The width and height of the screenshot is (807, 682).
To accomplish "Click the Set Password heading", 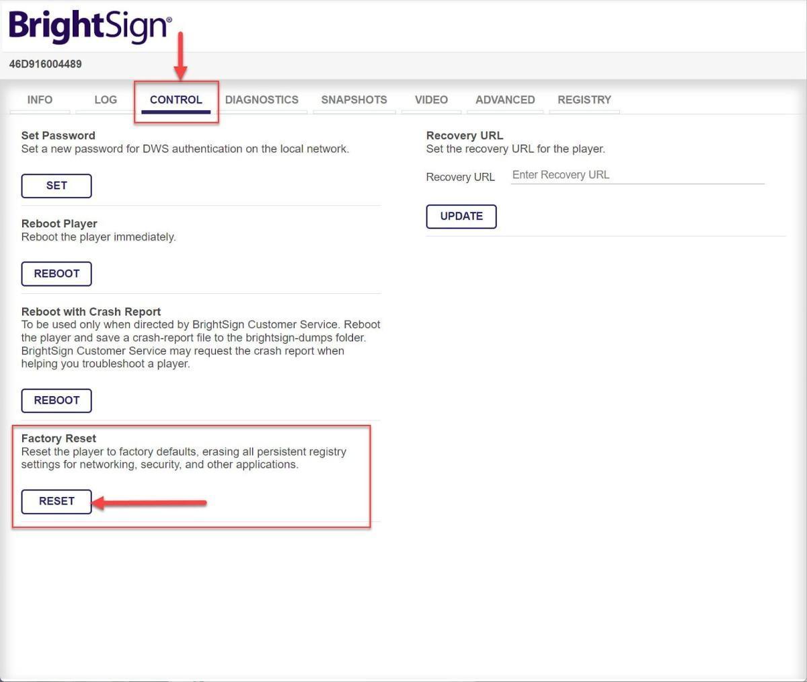I will (59, 135).
